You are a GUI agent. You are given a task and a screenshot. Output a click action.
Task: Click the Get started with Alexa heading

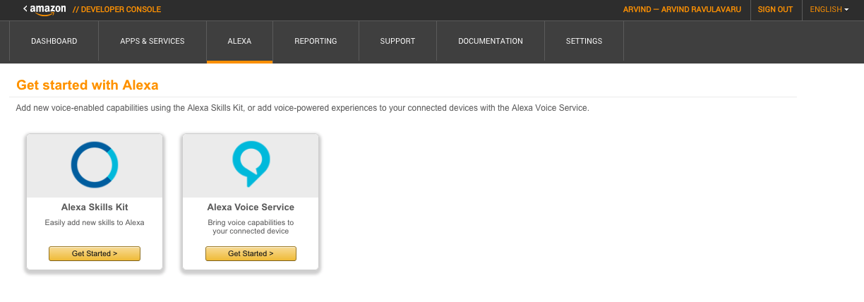click(x=87, y=85)
